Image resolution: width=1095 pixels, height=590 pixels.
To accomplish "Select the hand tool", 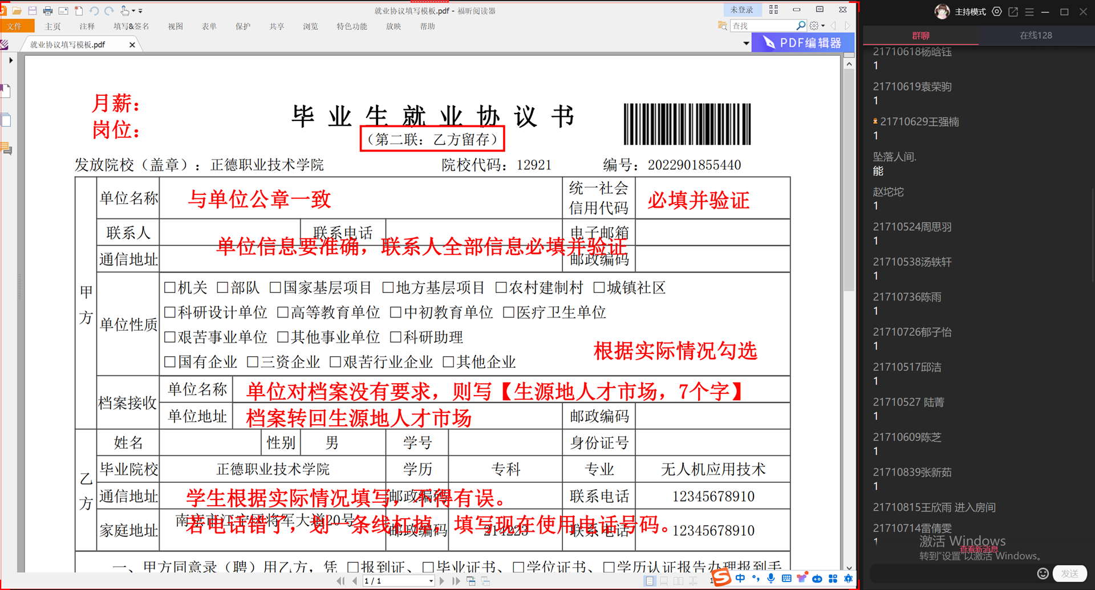I will point(124,11).
